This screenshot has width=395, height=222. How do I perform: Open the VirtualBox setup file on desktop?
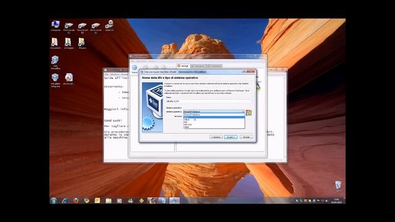pos(56,80)
